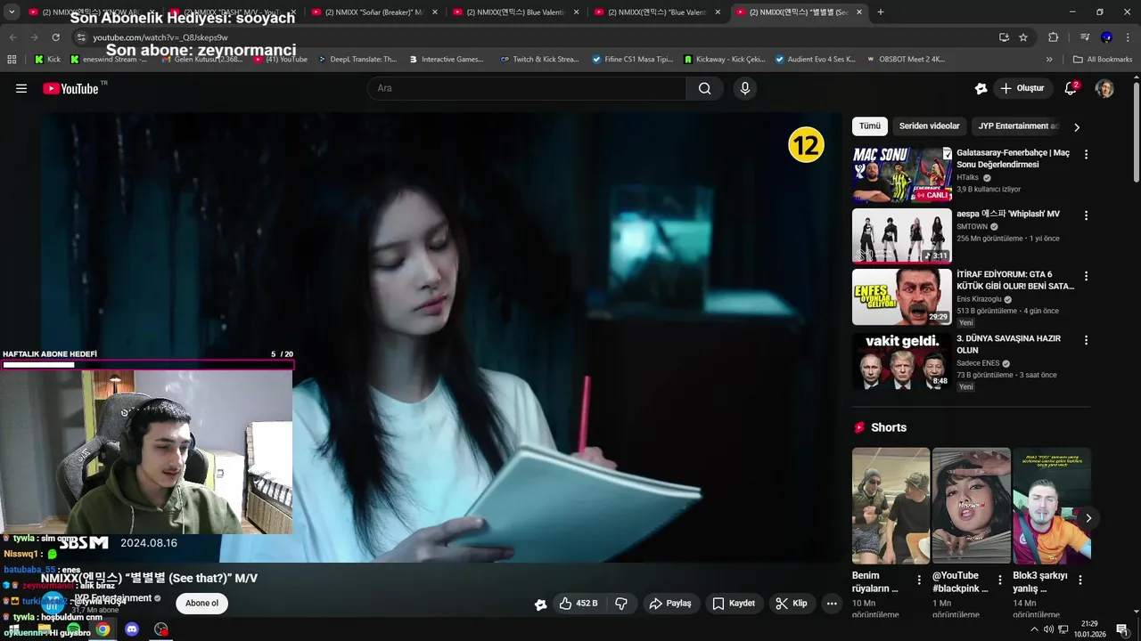Open the YouTube hamburger guide menu
This screenshot has height=641, width=1141.
(x=21, y=88)
